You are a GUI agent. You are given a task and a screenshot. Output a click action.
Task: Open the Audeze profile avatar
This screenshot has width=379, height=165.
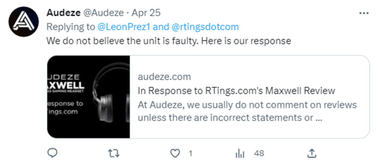24,22
